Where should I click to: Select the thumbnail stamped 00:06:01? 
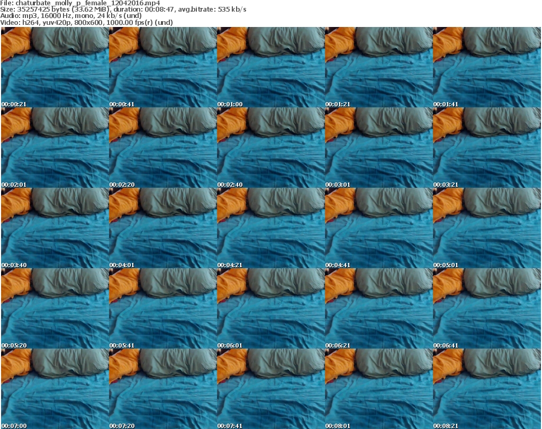point(270,308)
